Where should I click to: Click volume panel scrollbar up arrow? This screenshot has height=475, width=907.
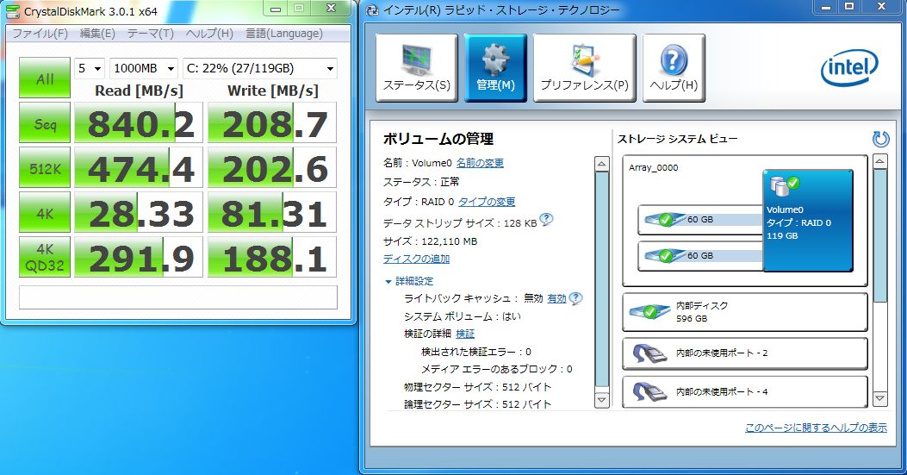tap(601, 164)
